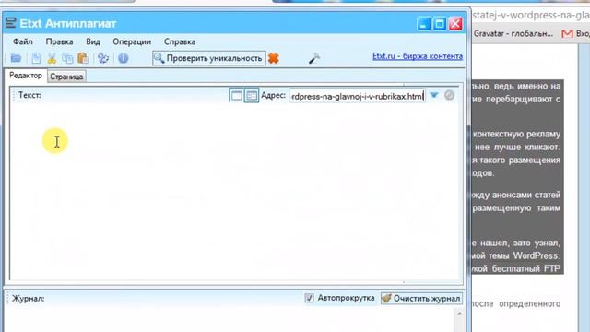Open Etxt.ru - биржа контента link
Image resolution: width=590 pixels, height=332 pixels.
tap(418, 56)
